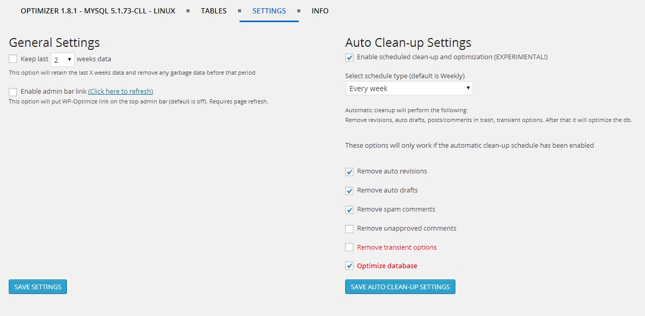Image resolution: width=645 pixels, height=316 pixels.
Task: Disable scheduled clean-up and optimization checkbox
Action: coord(349,58)
